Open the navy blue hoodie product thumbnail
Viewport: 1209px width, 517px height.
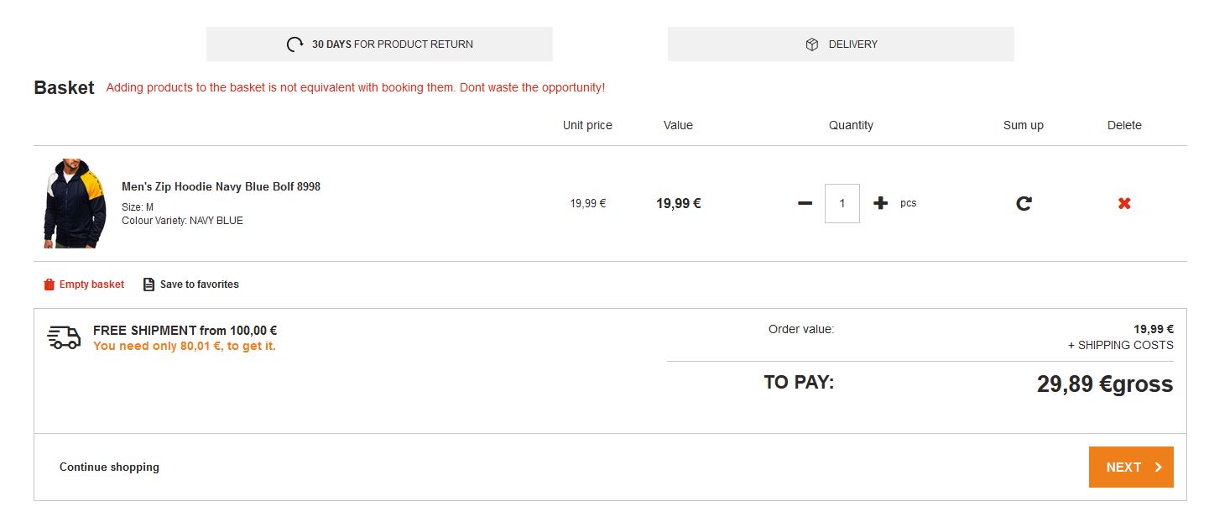coord(76,203)
